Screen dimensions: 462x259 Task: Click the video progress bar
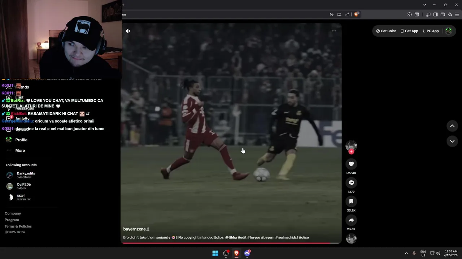pos(231,243)
